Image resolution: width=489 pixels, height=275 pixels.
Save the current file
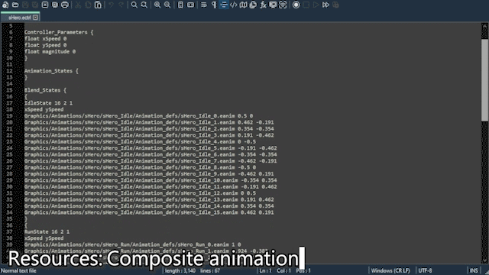click(25, 5)
